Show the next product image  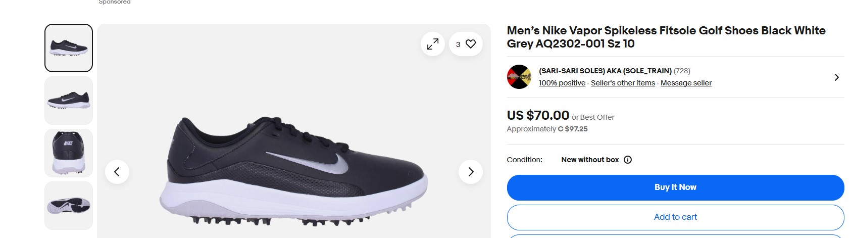471,172
